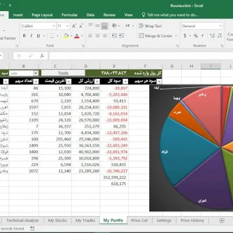Click into the formula bar input
The height and width of the screenshot is (233, 233).
[141, 56]
